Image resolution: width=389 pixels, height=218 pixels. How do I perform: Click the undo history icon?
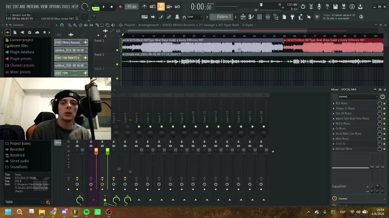[303, 7]
